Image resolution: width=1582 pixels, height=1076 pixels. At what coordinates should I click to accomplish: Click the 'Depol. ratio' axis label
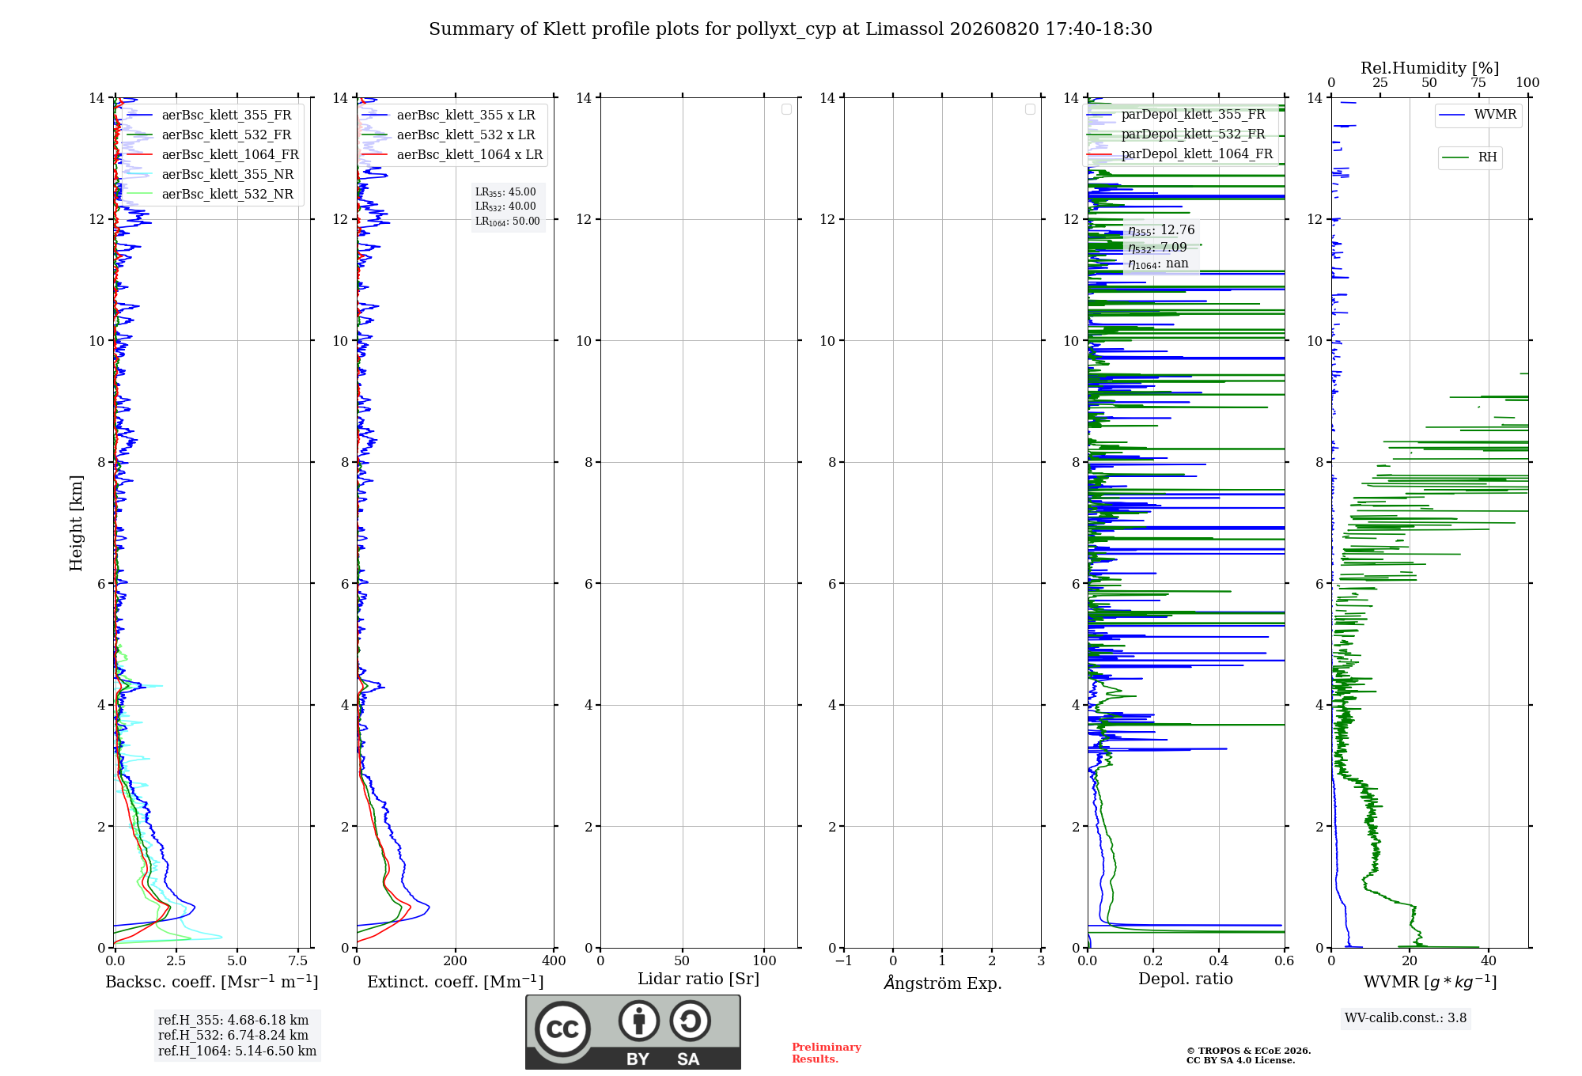(x=1186, y=979)
